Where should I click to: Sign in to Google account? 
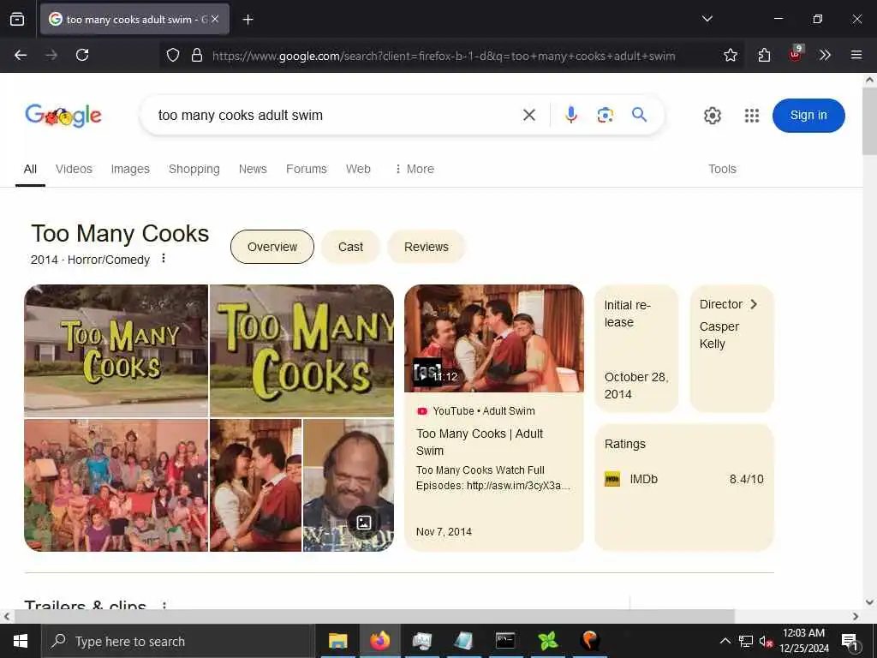pos(808,116)
